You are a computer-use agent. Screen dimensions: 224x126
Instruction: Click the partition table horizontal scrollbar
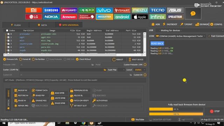(73, 55)
